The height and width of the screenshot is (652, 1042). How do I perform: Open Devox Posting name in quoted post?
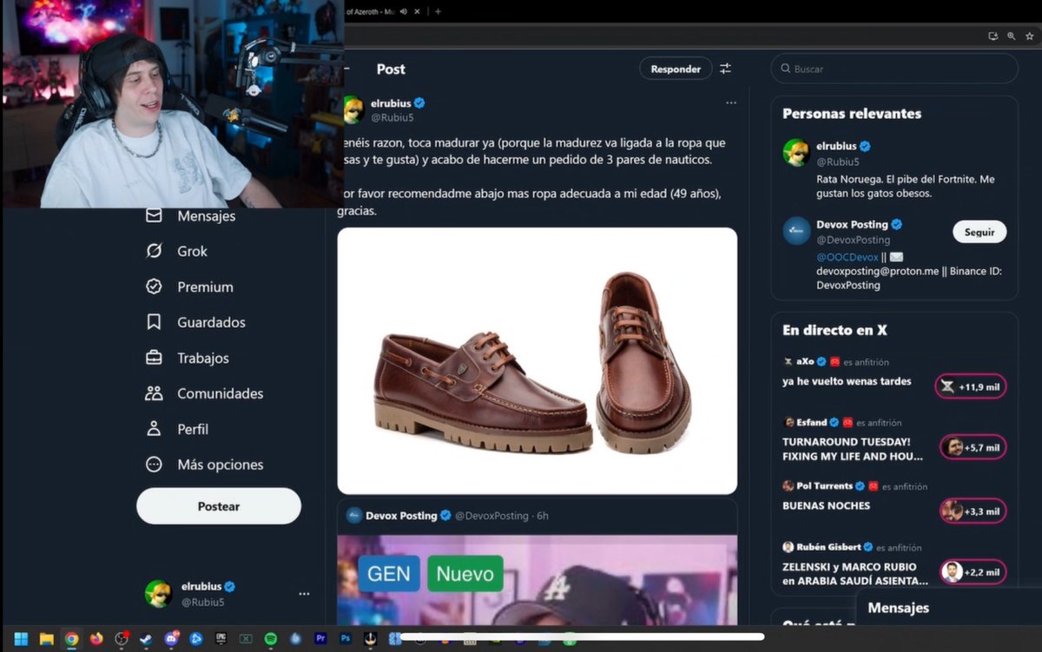(401, 516)
